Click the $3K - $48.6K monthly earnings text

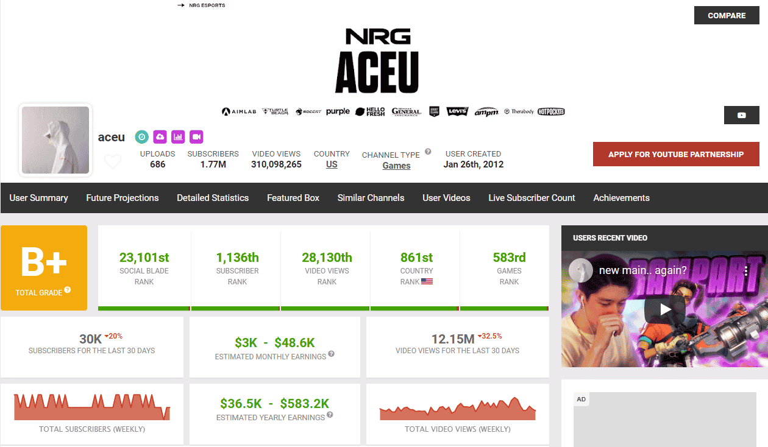coord(274,342)
